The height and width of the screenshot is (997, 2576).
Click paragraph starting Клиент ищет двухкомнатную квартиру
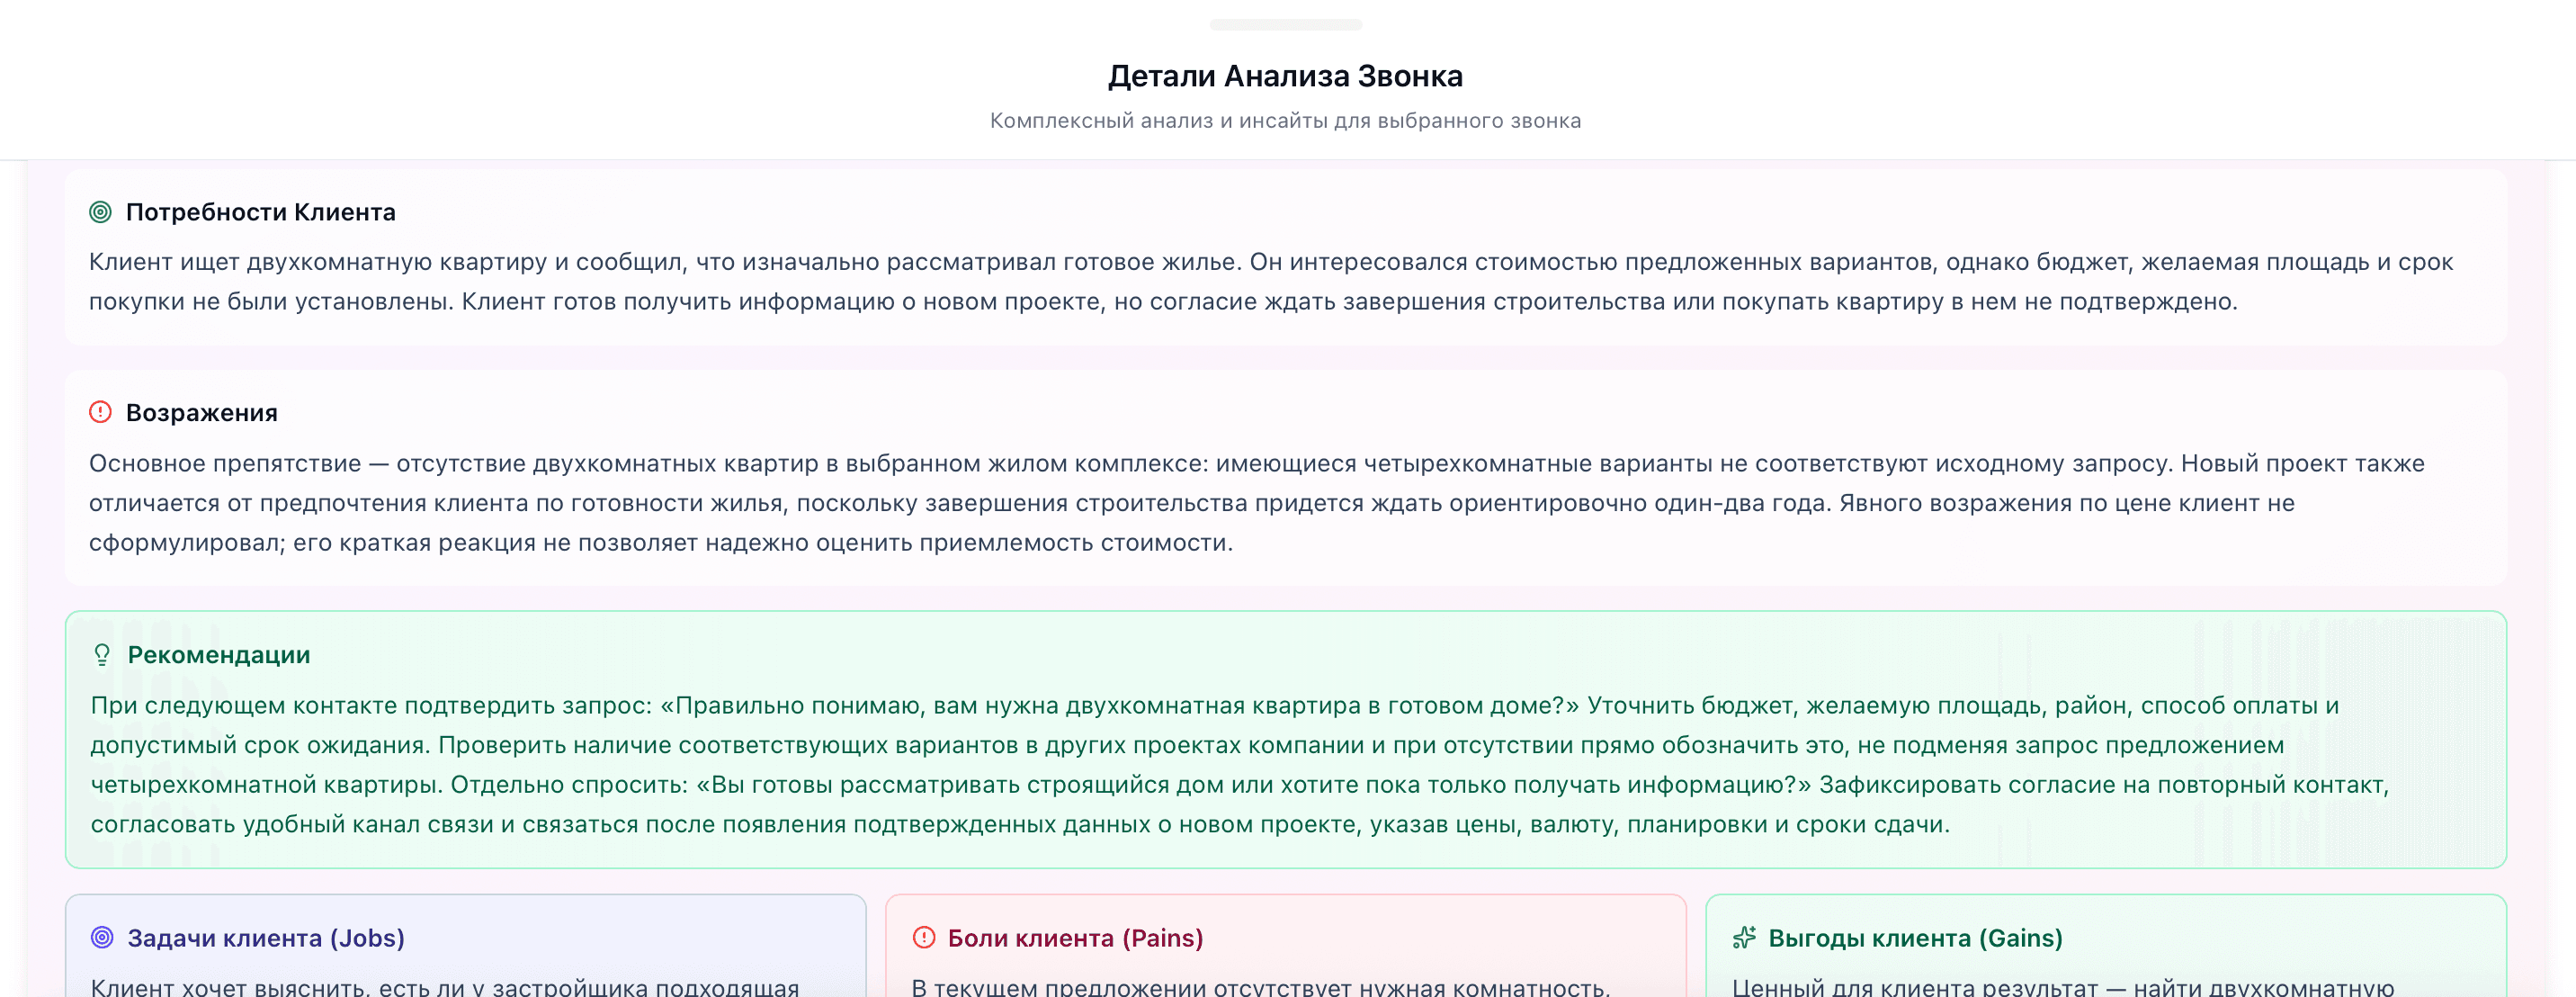[1271, 282]
